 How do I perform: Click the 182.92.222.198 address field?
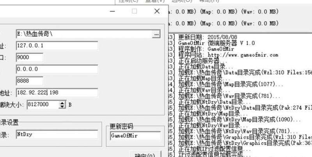tap(57, 93)
